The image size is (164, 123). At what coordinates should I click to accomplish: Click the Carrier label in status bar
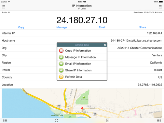tap(4, 2)
